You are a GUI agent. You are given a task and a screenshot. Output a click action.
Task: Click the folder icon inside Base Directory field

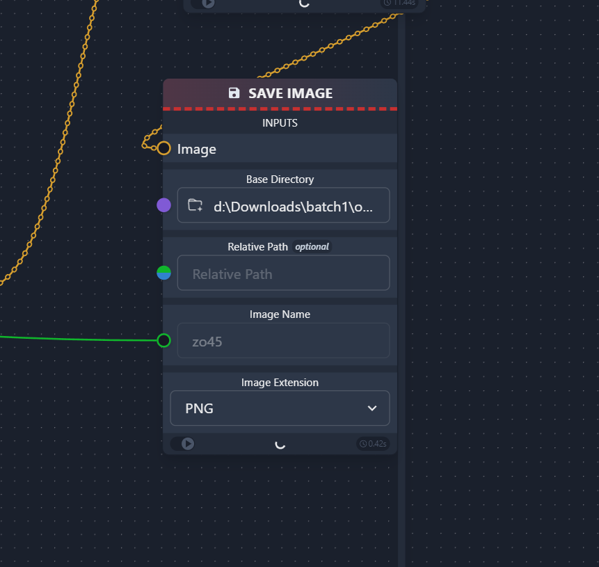point(195,205)
